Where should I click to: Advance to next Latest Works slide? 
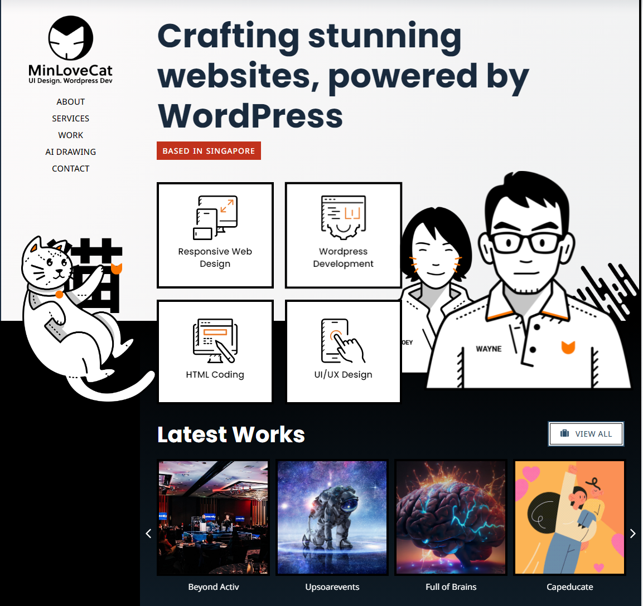(x=632, y=534)
